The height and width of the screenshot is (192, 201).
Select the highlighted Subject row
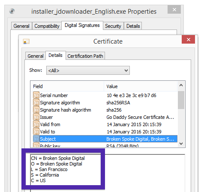105,139
